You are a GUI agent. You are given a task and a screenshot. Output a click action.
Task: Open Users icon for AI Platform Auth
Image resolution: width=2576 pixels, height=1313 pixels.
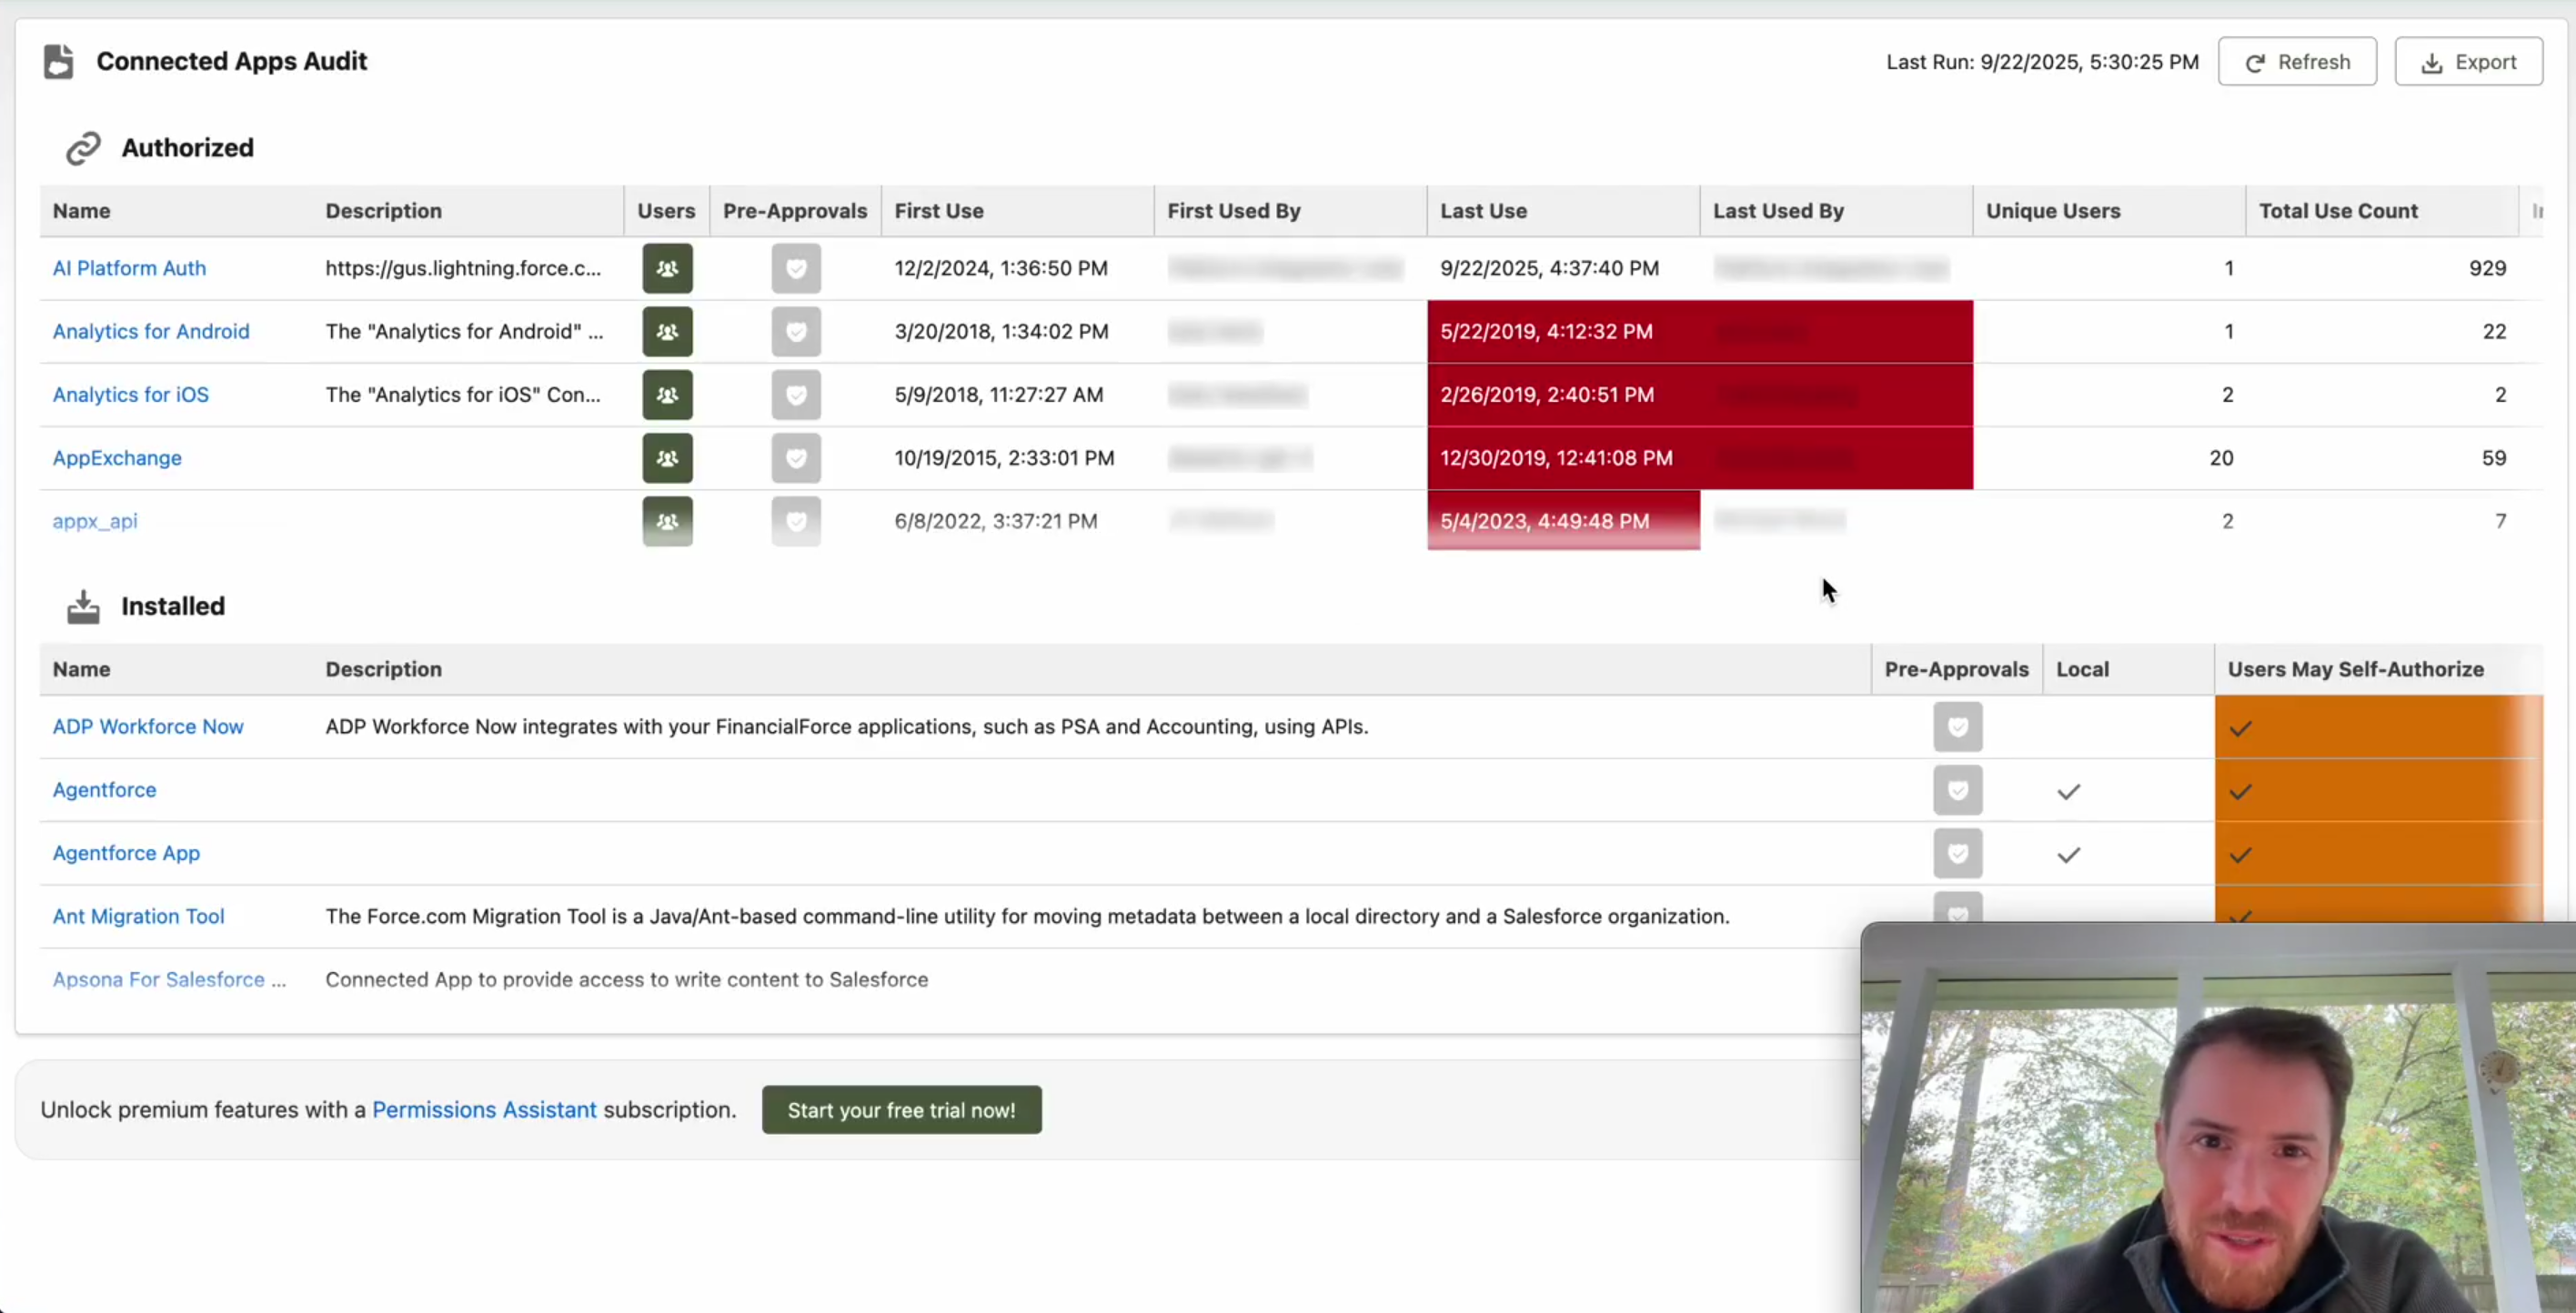coord(667,268)
